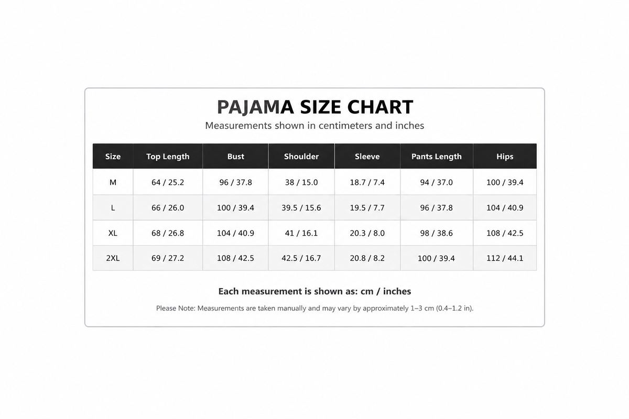Click the L size row label
Viewport: 629px width, 419px height.
pyautogui.click(x=113, y=207)
